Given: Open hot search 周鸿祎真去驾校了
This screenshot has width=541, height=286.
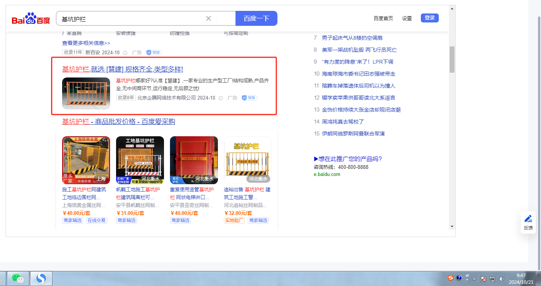Looking at the screenshot, I should (x=343, y=122).
